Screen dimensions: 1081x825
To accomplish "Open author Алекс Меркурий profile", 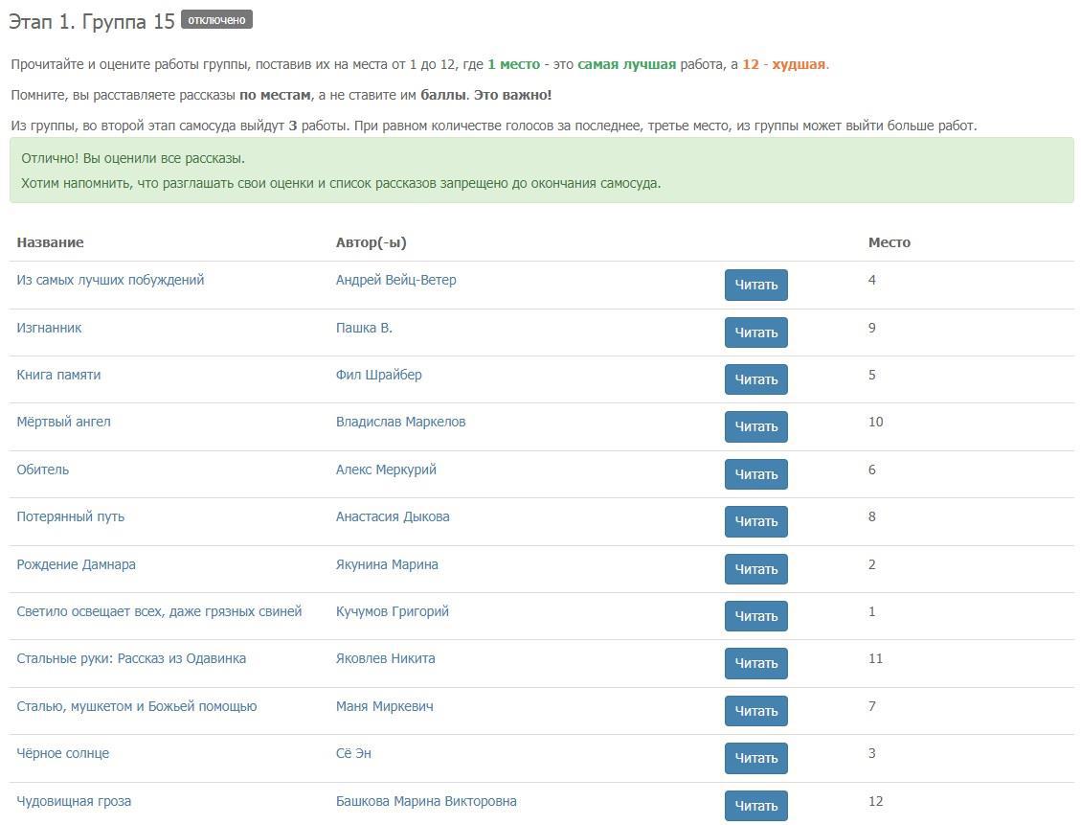I will point(386,470).
